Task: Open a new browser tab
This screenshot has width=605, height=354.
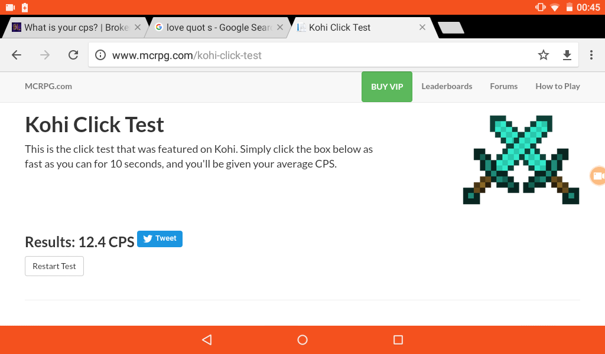Action: pyautogui.click(x=451, y=28)
